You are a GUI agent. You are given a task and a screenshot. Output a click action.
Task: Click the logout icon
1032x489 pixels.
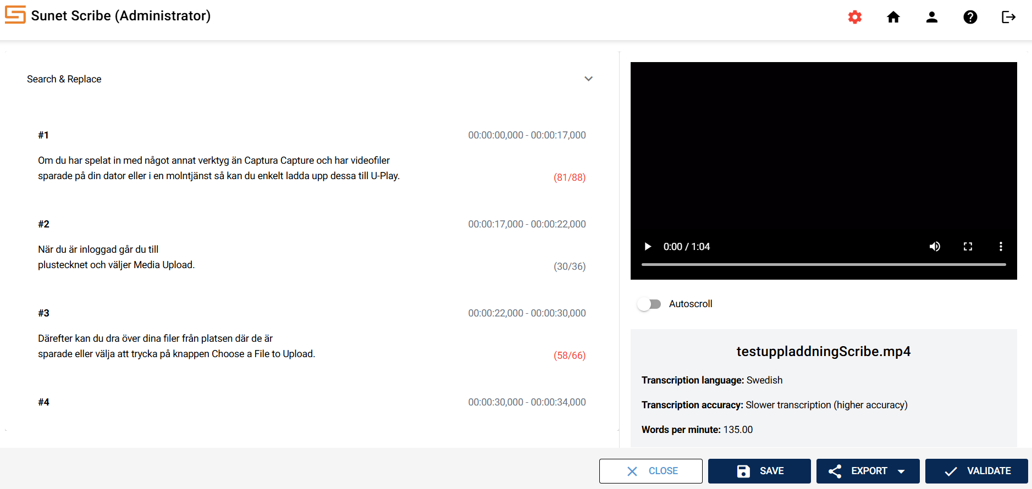(1008, 17)
